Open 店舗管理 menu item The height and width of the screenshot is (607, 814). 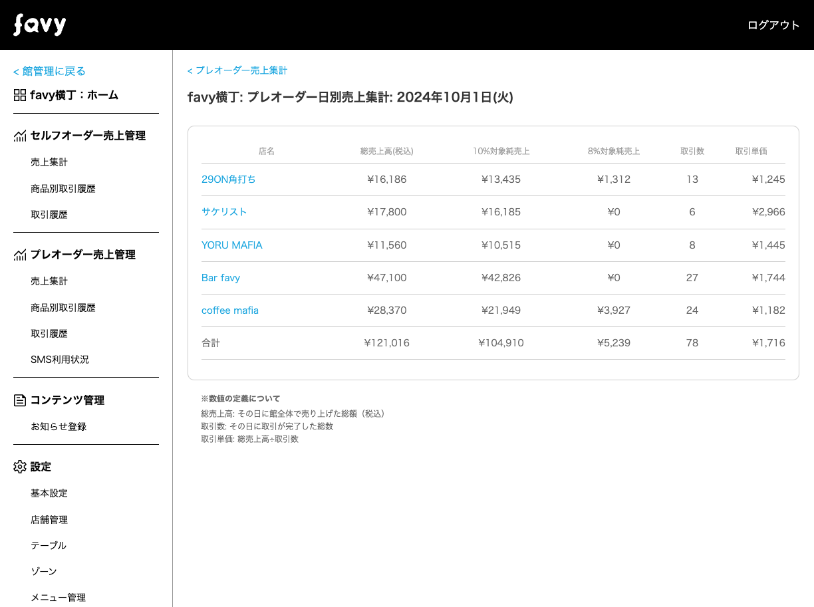click(49, 520)
